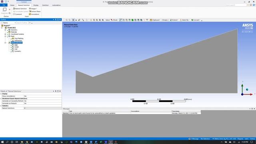256x144 pixels.
Task: Click the warning message row in Messages
Action: coord(132,113)
